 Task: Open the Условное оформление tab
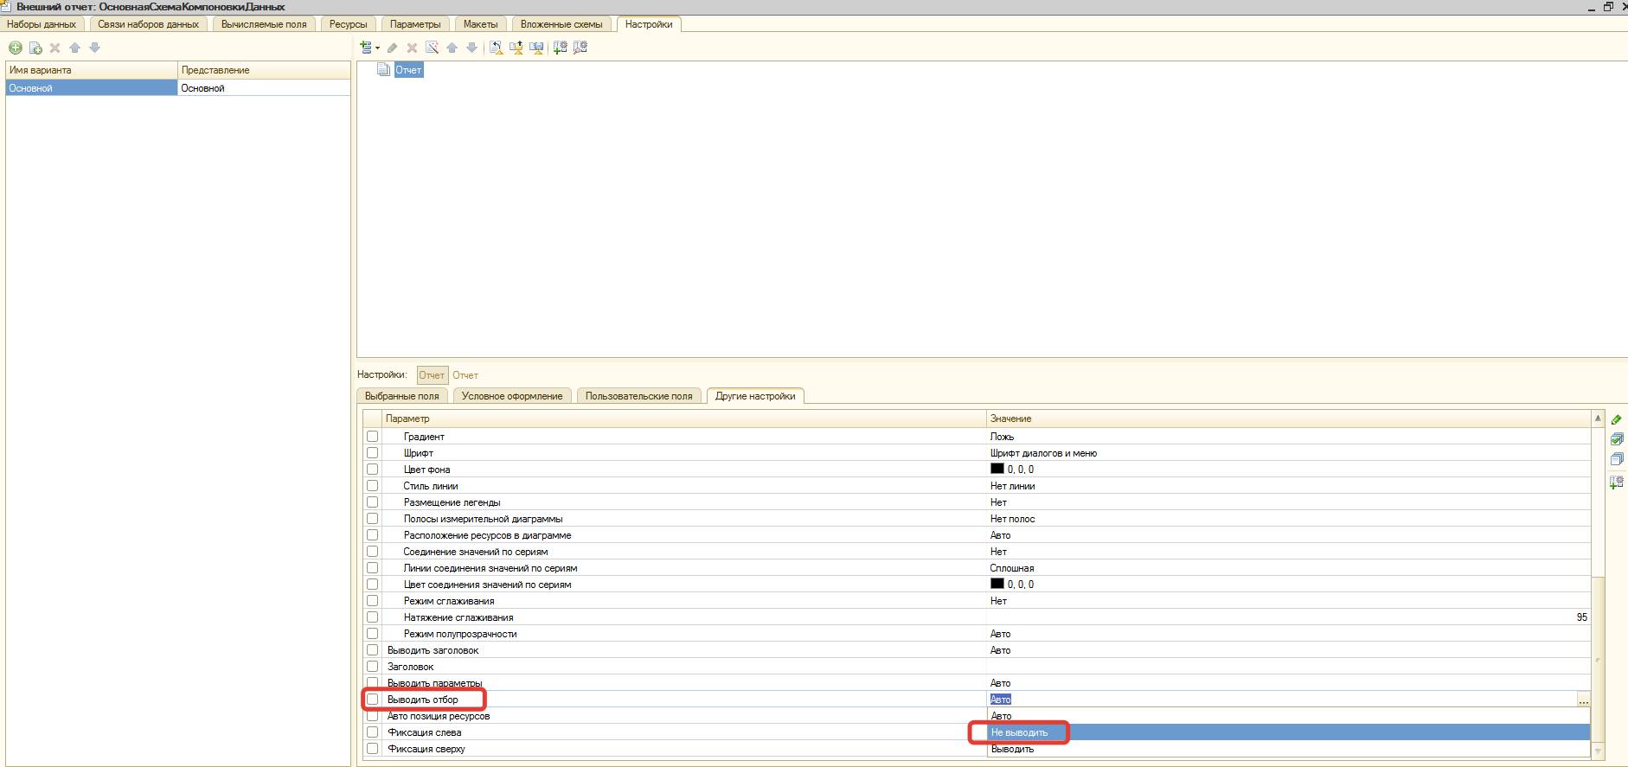click(x=512, y=396)
